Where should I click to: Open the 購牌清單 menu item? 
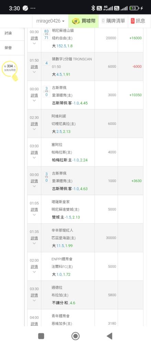(x=113, y=21)
